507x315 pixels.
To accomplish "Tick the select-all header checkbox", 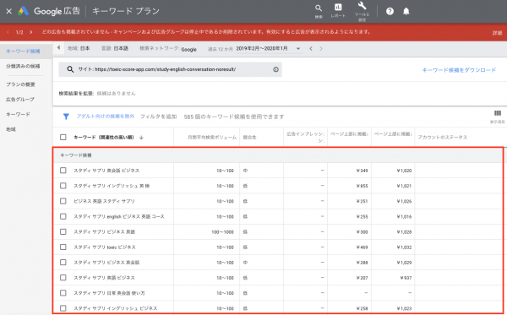I will point(63,138).
